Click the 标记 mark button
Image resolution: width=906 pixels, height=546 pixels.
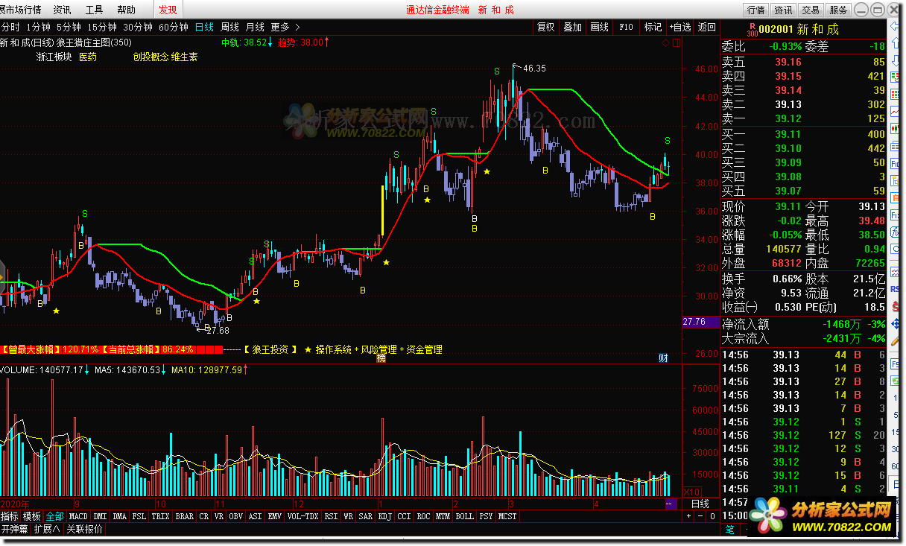coord(653,27)
